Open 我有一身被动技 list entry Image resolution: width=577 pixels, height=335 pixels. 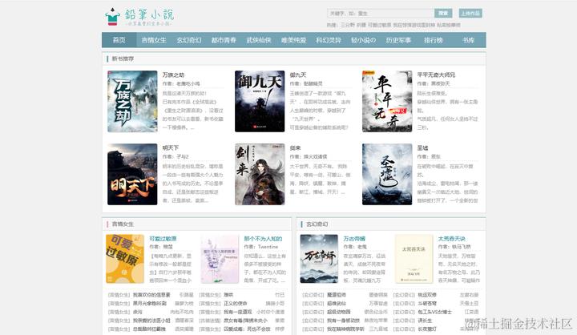344,321
